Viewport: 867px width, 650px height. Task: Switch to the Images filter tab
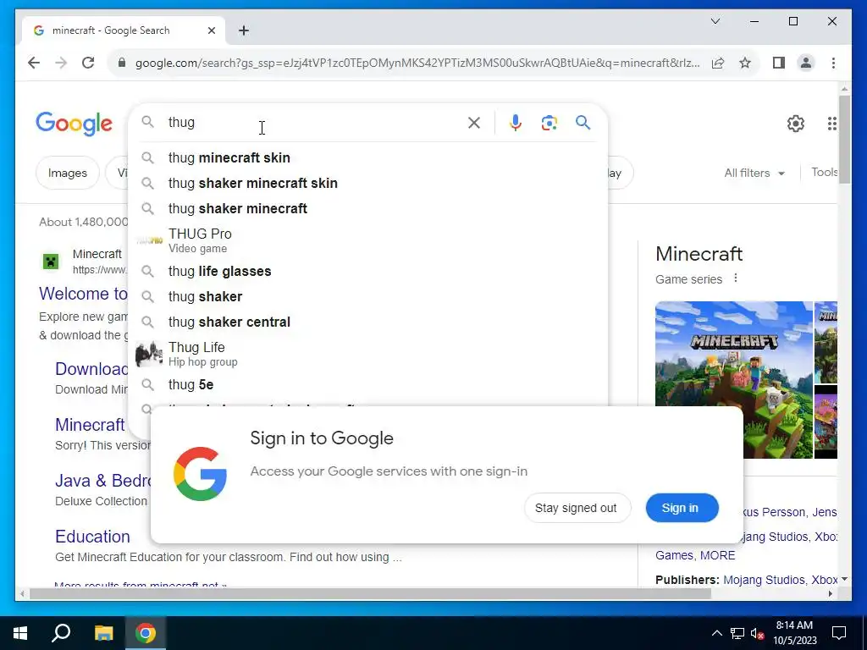point(68,173)
